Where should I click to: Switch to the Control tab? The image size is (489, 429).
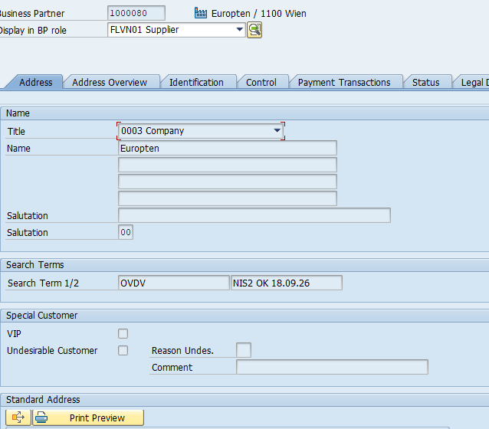(x=261, y=82)
